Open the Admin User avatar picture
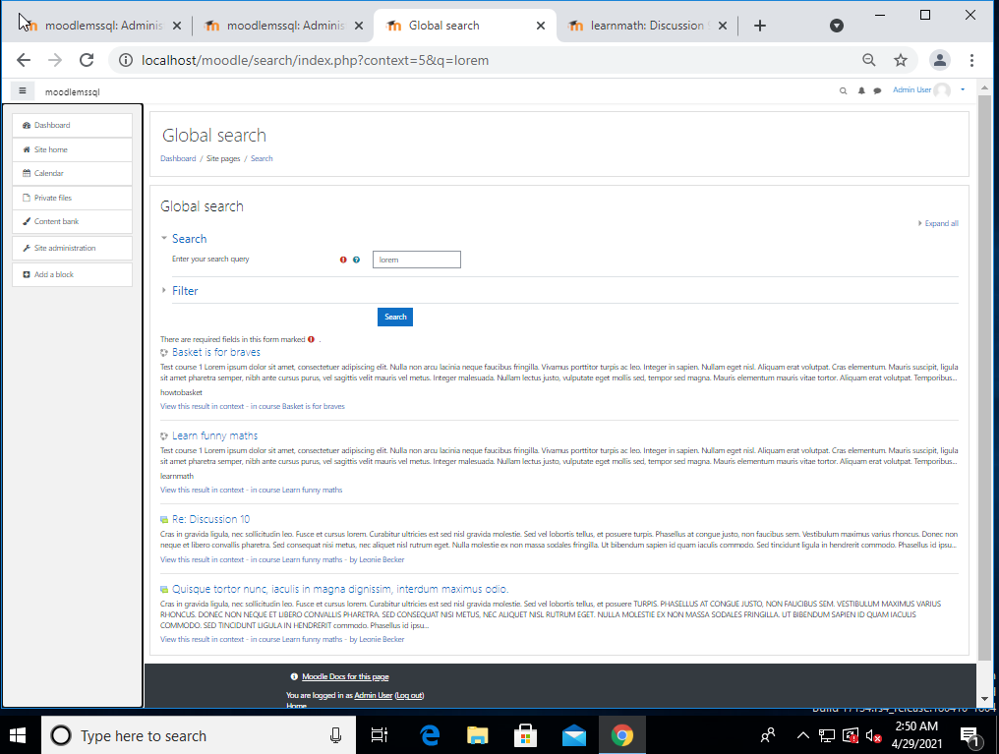 pos(942,90)
